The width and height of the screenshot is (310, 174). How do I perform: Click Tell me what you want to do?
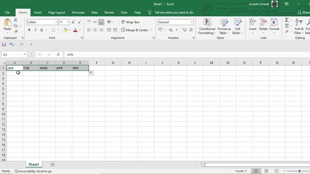point(174,13)
